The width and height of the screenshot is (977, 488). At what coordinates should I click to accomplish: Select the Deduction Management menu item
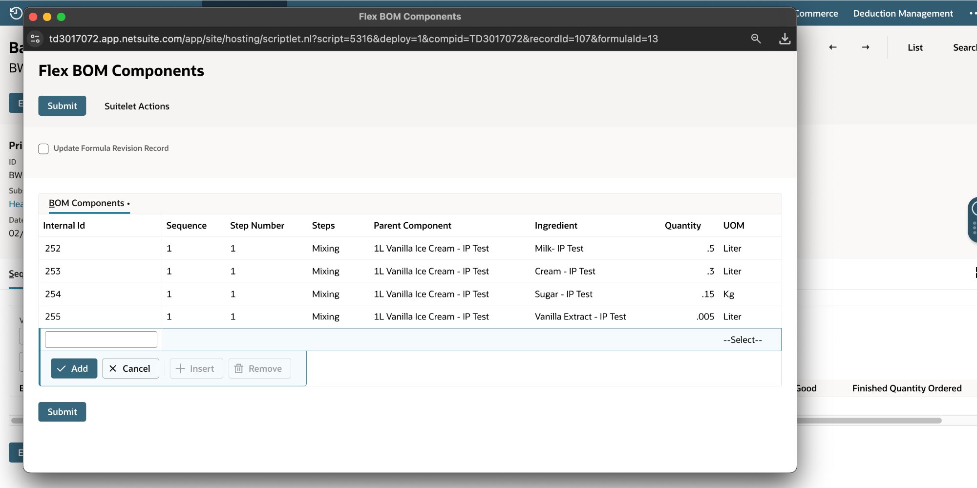[902, 13]
